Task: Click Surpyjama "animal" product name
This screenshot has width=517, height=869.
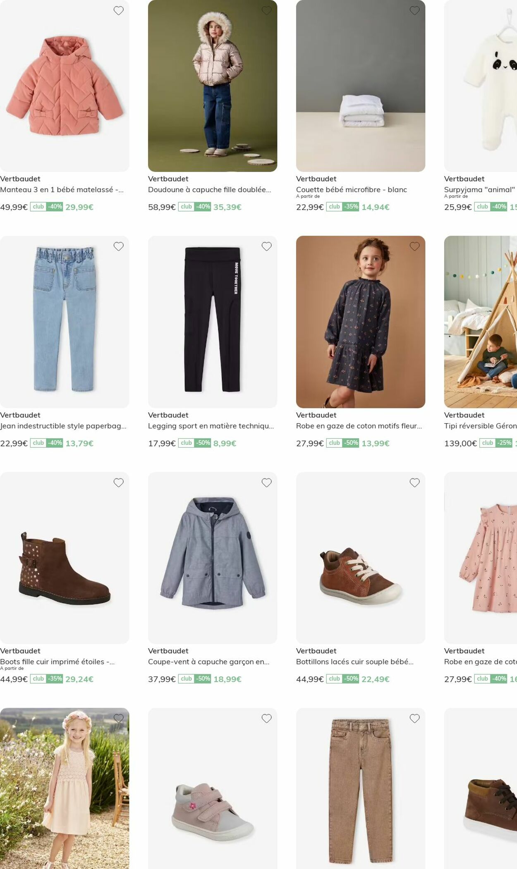Action: point(480,190)
